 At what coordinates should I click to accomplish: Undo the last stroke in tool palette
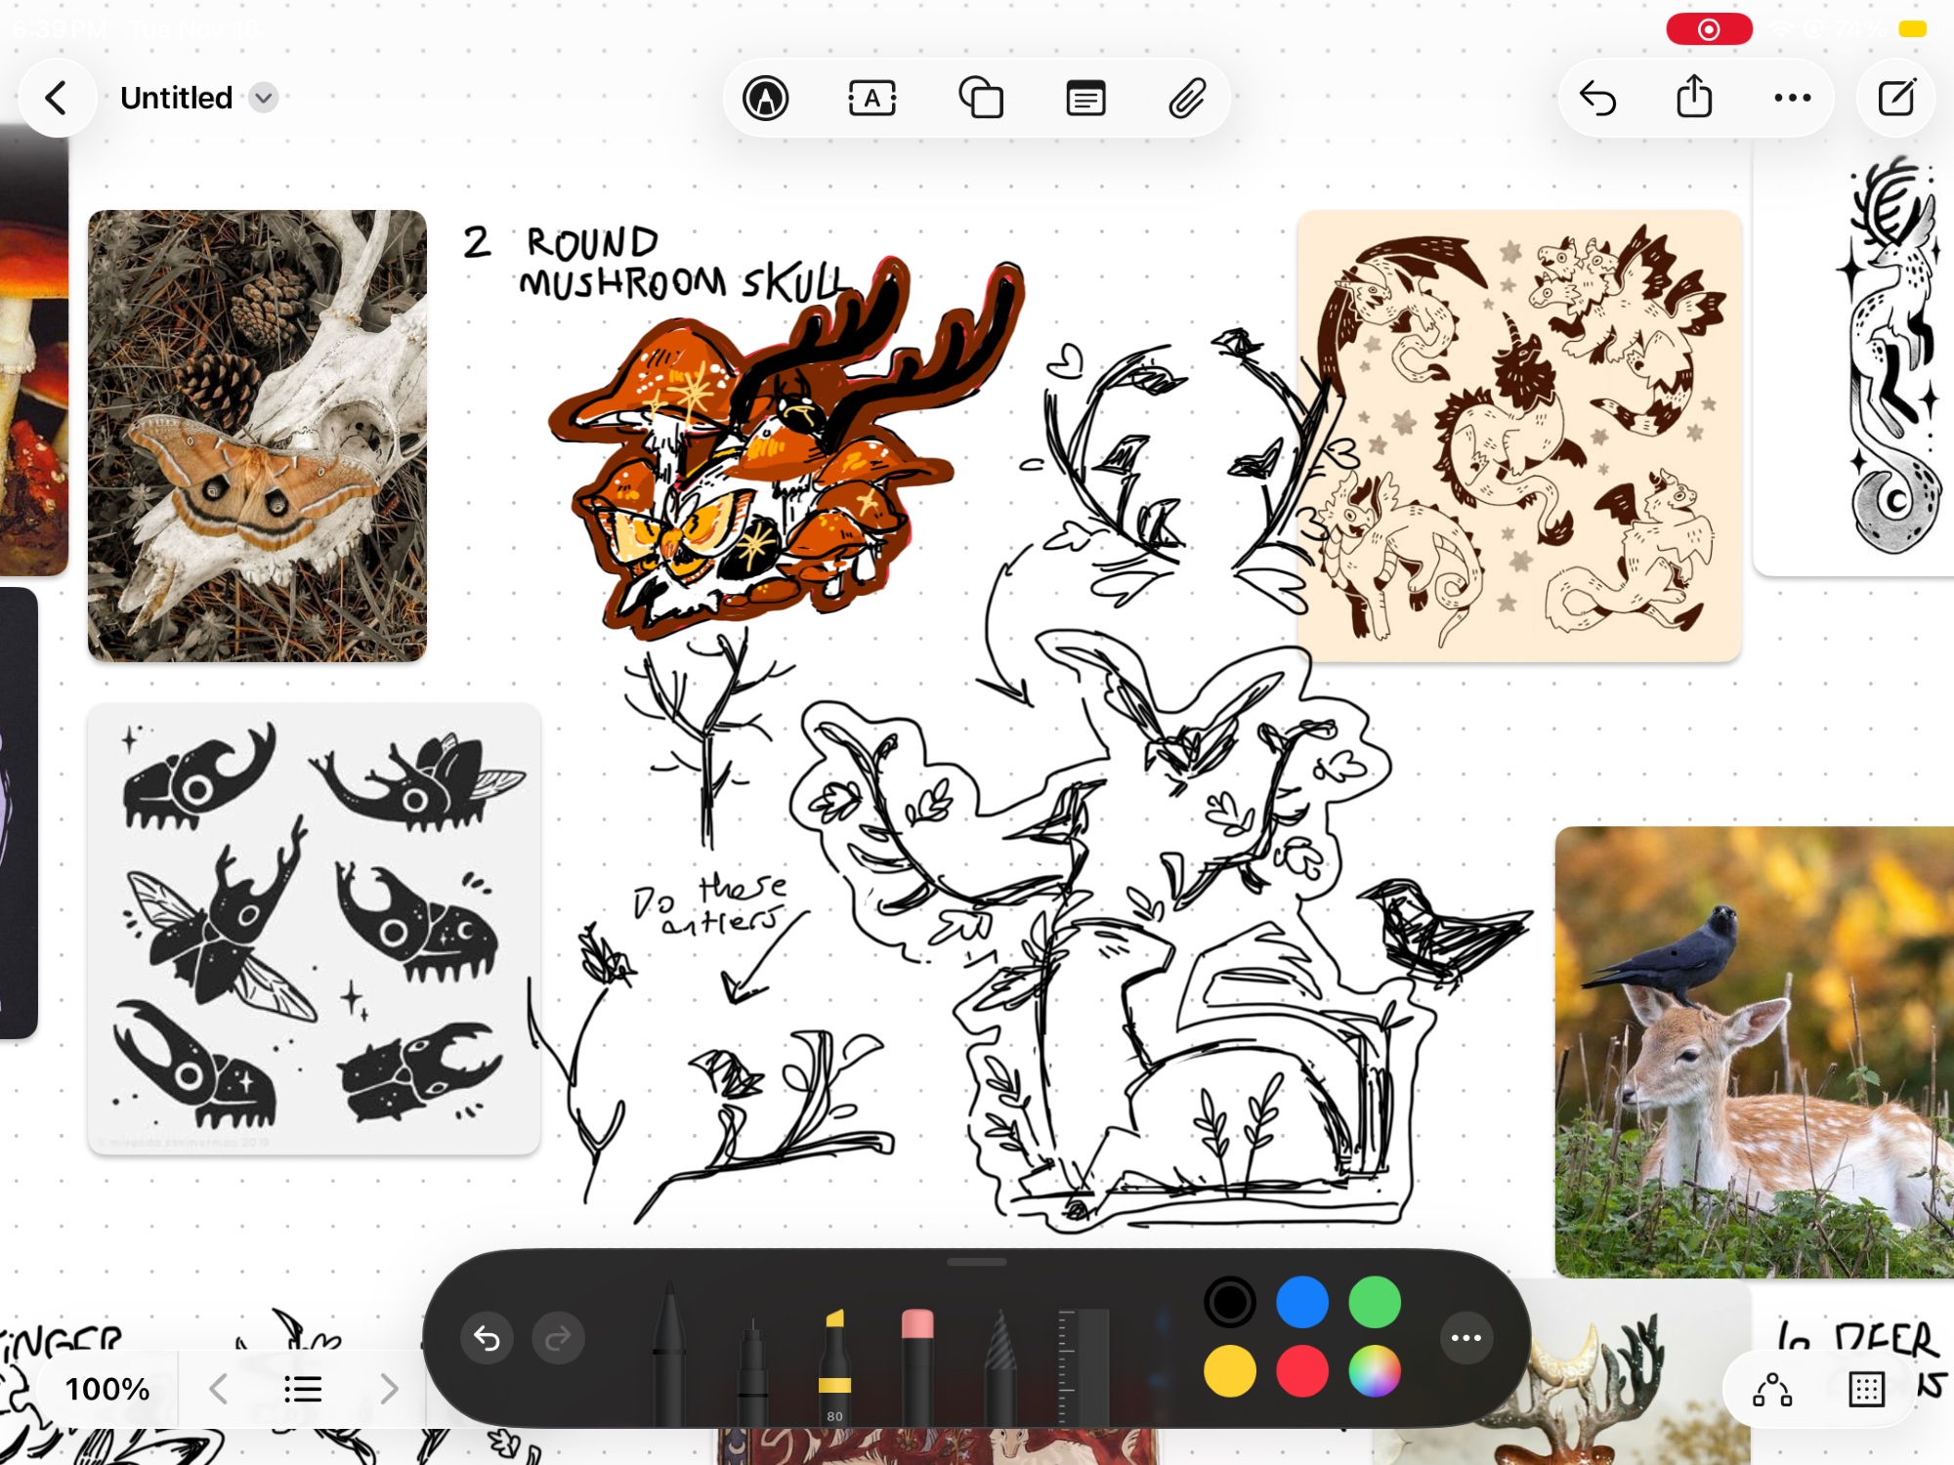pyautogui.click(x=487, y=1338)
